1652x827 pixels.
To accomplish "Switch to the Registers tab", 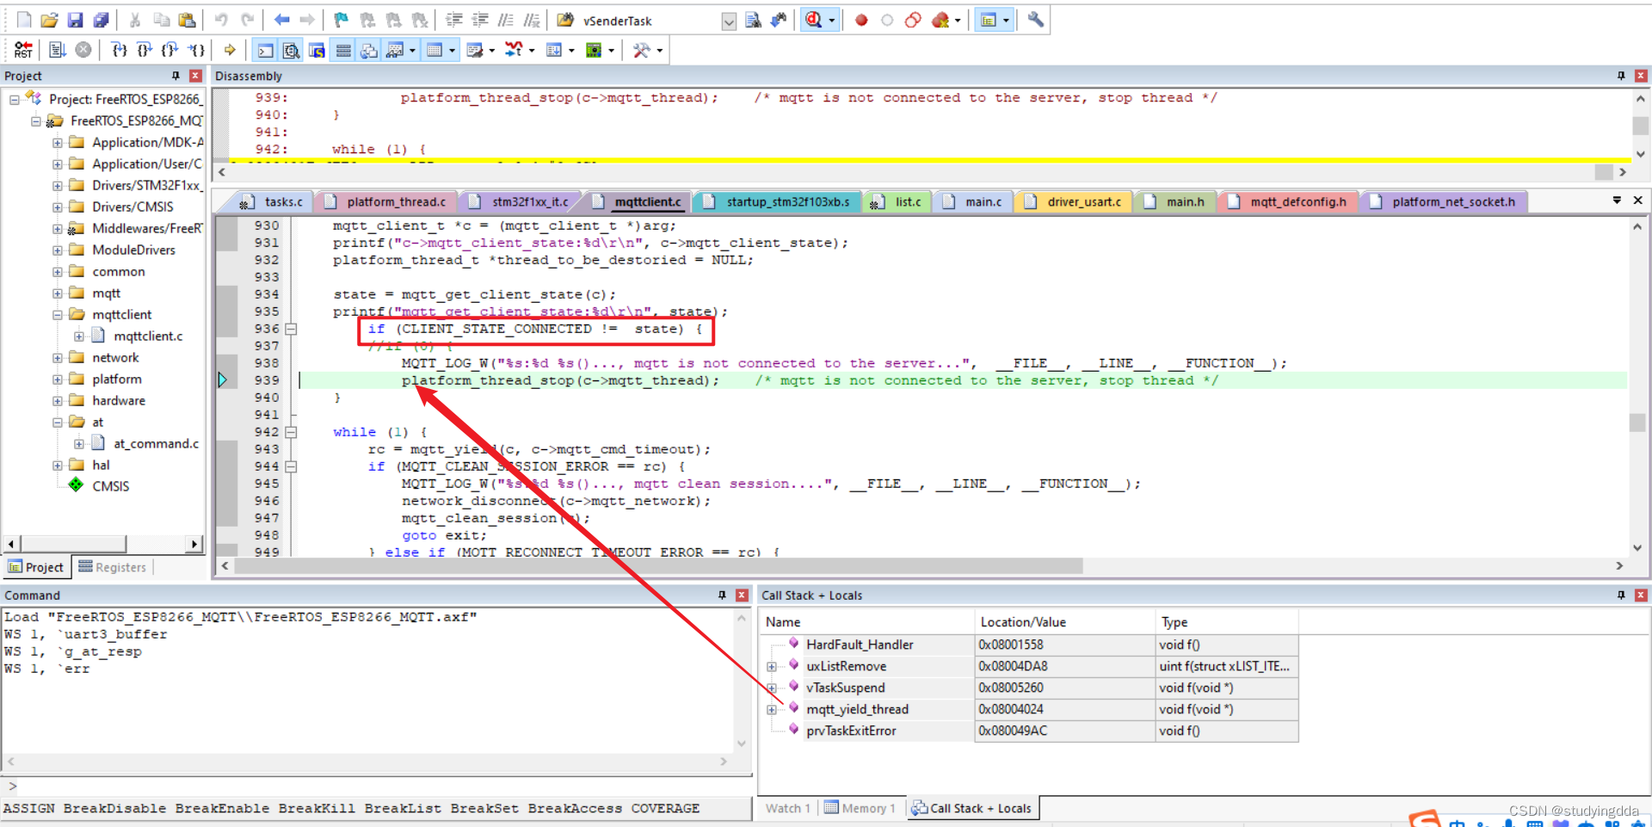I will point(113,566).
